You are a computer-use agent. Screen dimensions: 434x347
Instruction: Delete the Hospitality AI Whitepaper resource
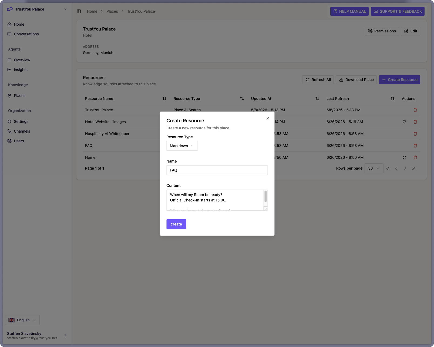tap(415, 134)
